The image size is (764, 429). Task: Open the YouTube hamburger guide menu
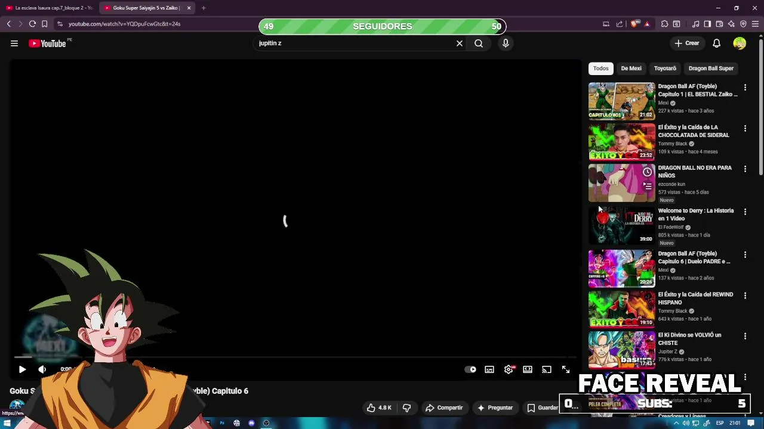(x=14, y=43)
